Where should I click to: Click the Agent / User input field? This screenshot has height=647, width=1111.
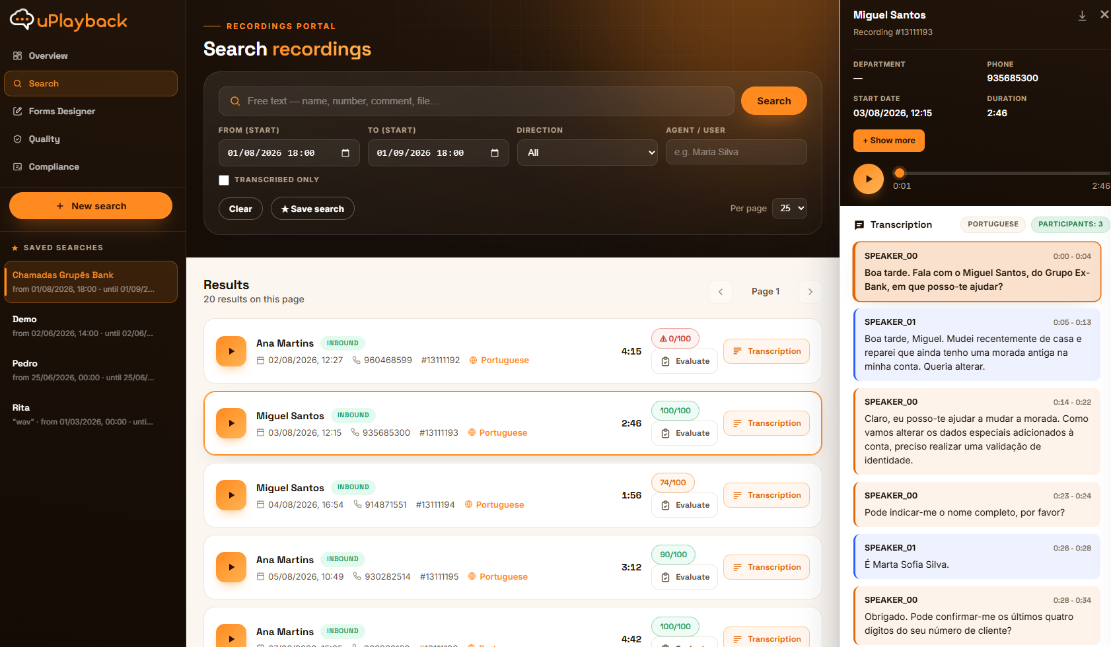(736, 152)
